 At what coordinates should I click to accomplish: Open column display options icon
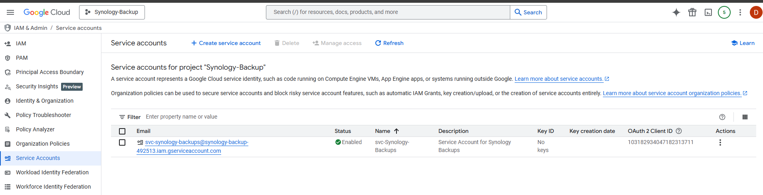[745, 117]
